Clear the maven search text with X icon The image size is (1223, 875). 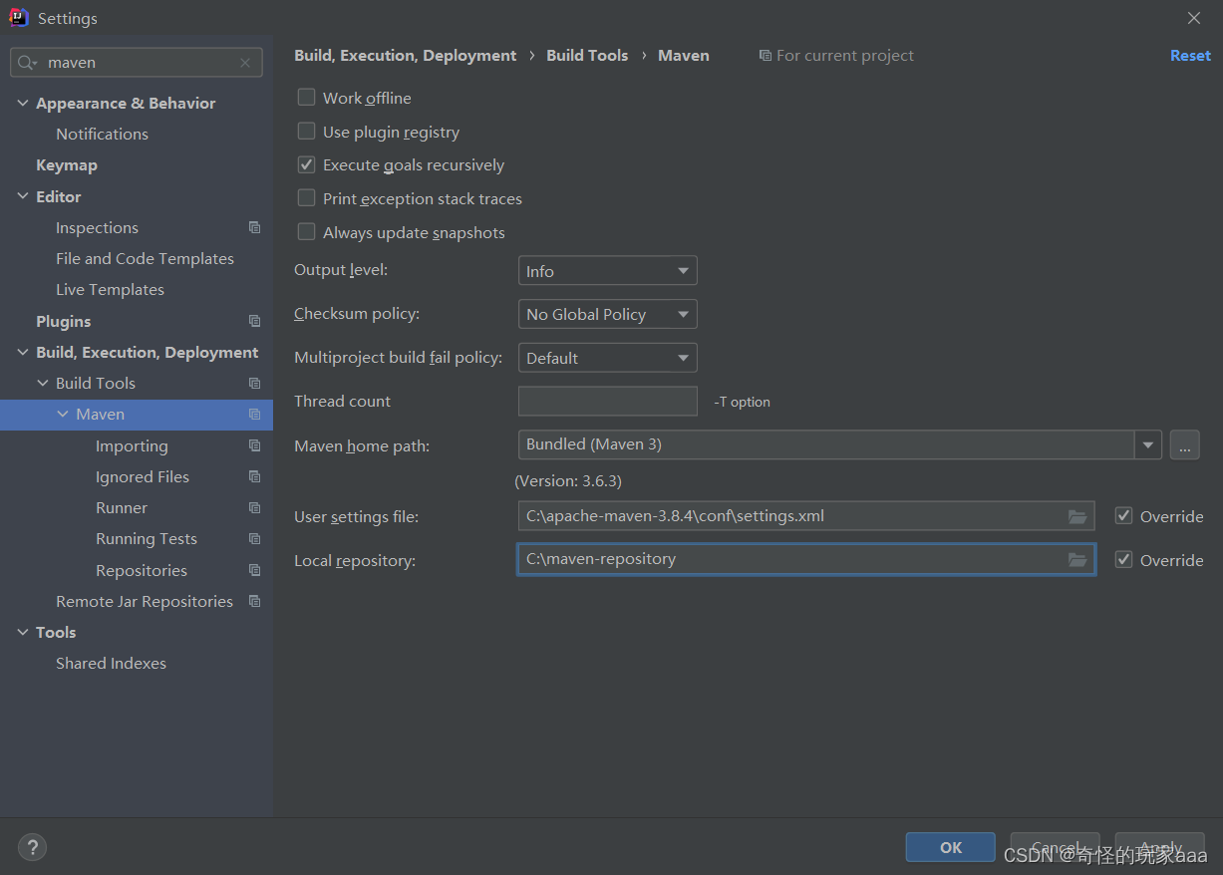[x=245, y=63]
